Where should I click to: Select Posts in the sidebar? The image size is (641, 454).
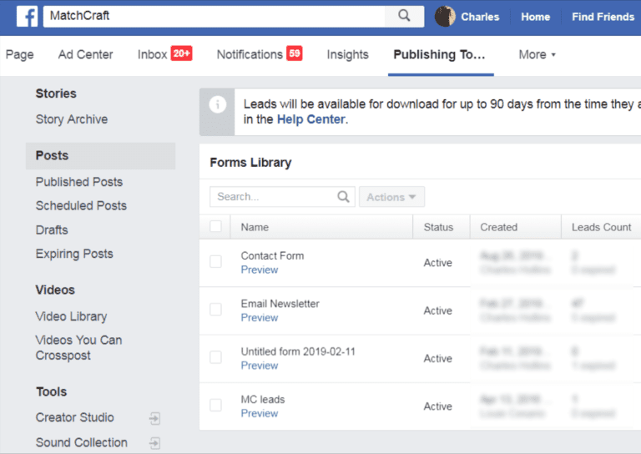[x=100, y=156]
